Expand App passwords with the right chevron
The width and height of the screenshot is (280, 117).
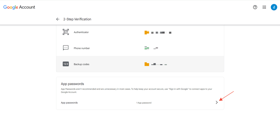coord(217,103)
